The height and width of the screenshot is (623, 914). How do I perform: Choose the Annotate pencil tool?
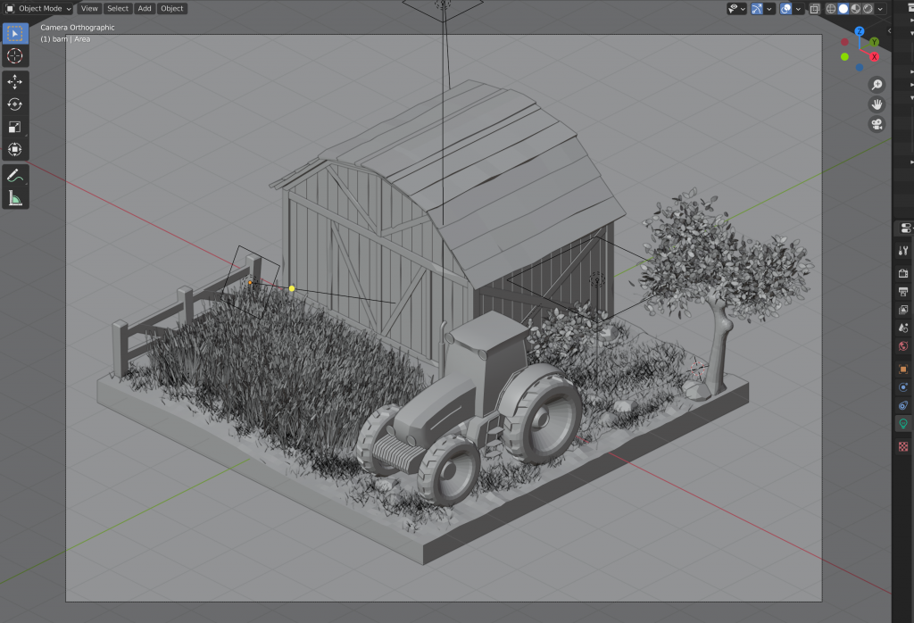coord(15,176)
